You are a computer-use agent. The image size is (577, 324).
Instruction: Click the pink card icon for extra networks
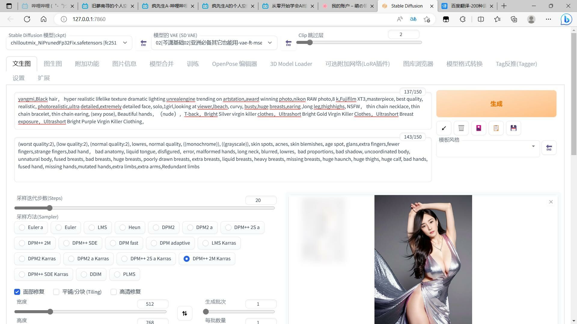[x=479, y=128]
